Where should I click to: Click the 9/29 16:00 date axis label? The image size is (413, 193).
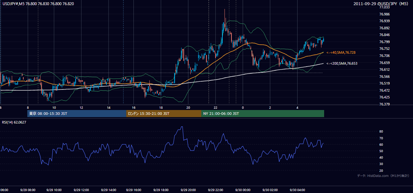[x=134, y=190]
